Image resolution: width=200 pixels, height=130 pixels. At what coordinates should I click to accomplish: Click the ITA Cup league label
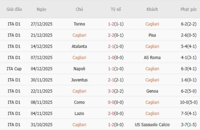(14, 69)
